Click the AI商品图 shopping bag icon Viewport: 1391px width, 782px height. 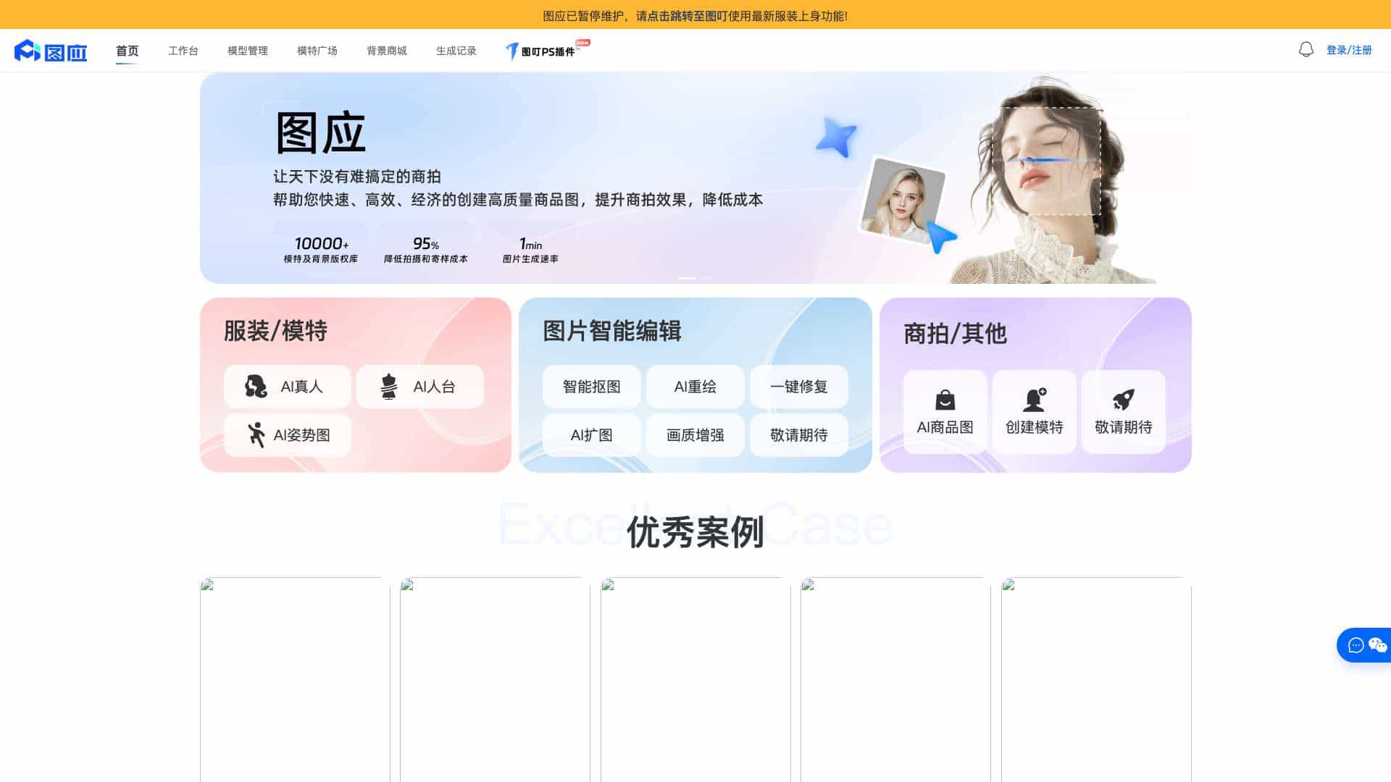point(945,400)
